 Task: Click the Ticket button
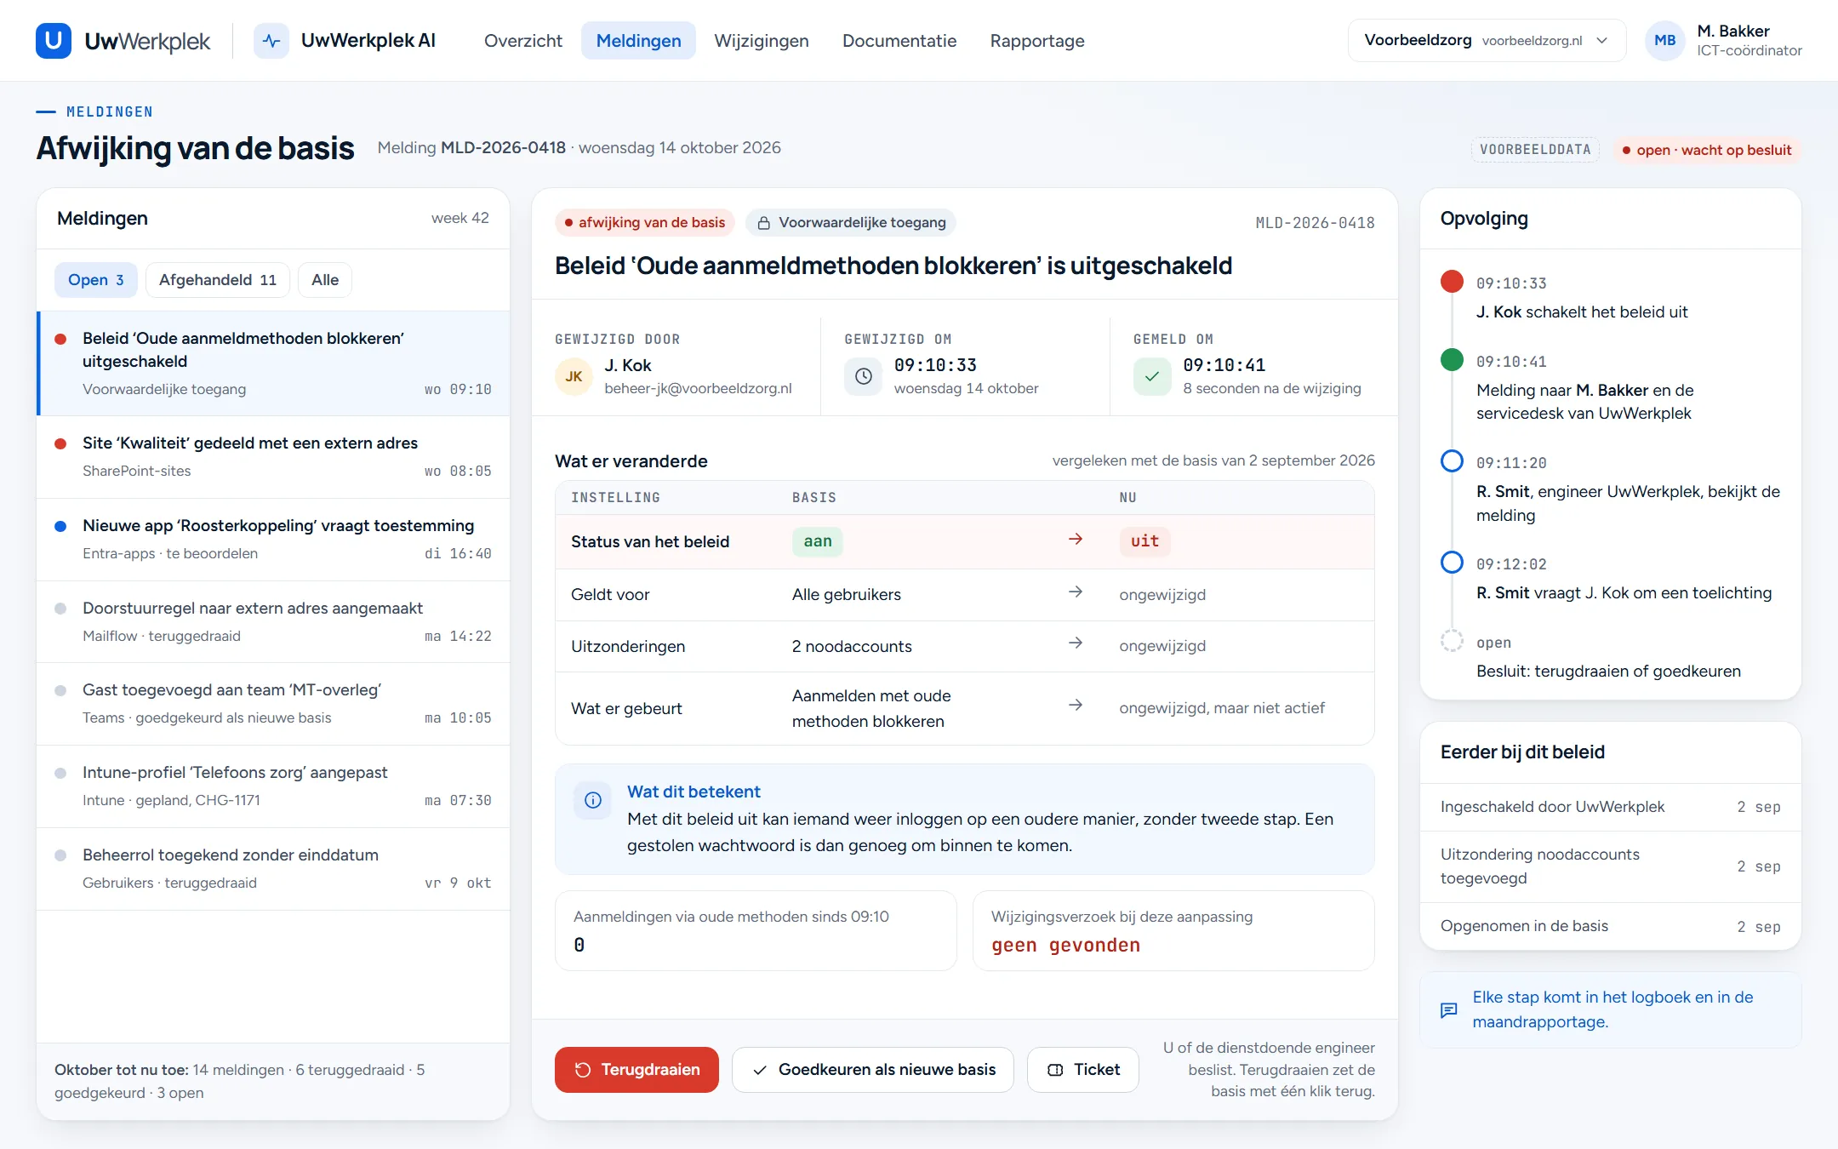(x=1083, y=1070)
